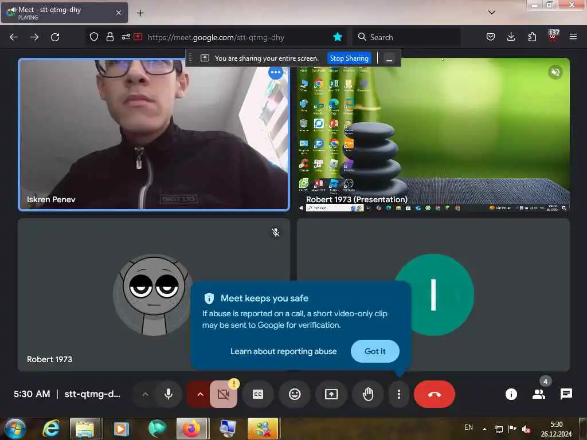Open media player taskbar icon

pyautogui.click(x=121, y=429)
